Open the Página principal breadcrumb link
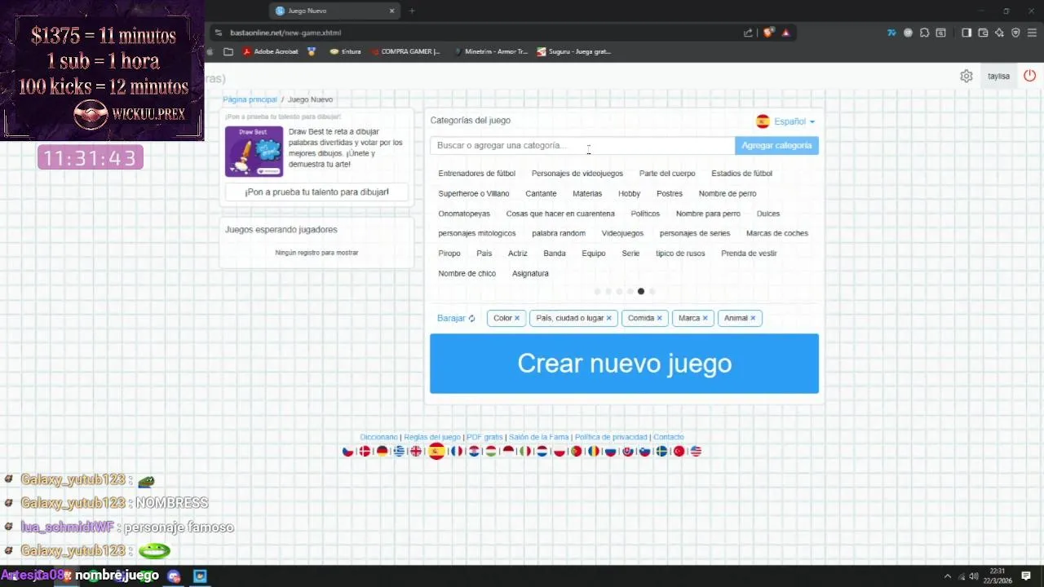 tap(250, 99)
